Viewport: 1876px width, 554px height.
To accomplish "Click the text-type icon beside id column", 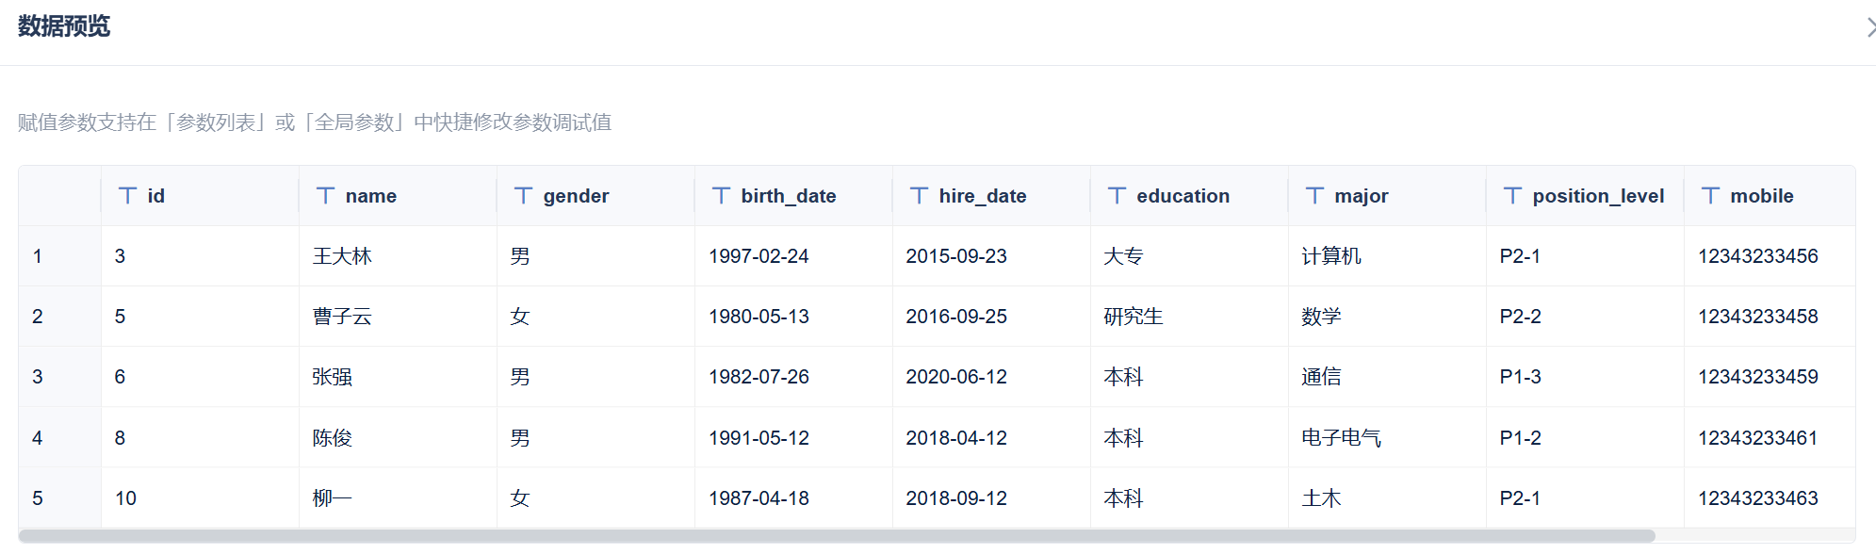I will (x=127, y=196).
